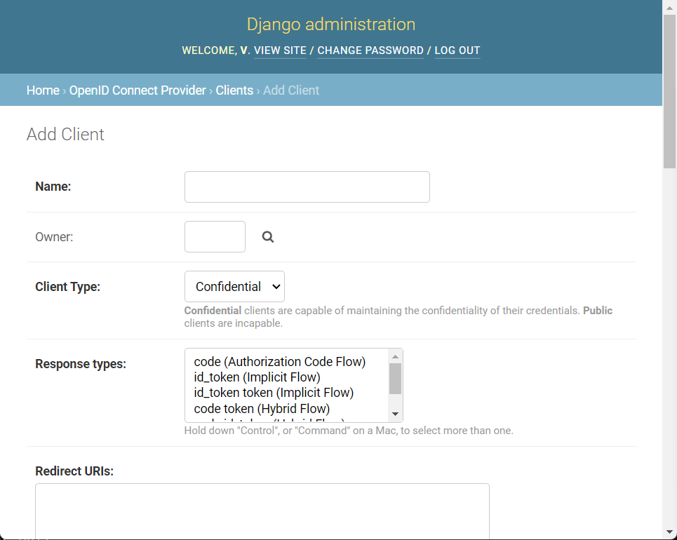Screen dimensions: 677x540
Task: Click the page vertical scrollbar thumb
Action: tap(670, 91)
